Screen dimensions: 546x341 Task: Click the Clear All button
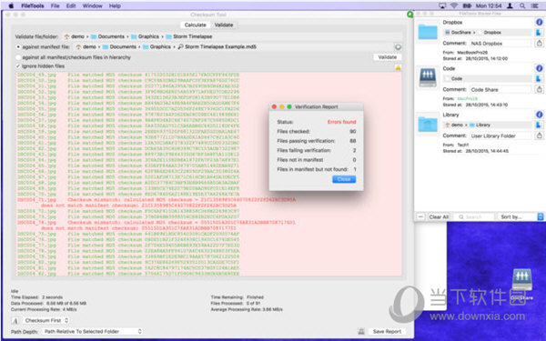pos(439,216)
